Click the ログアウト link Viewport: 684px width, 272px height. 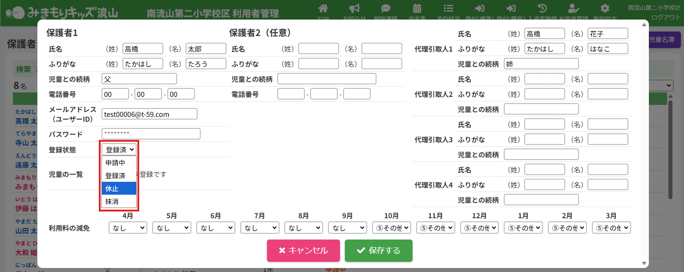click(666, 17)
